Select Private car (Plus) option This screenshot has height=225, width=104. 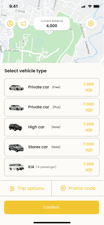click(52, 107)
